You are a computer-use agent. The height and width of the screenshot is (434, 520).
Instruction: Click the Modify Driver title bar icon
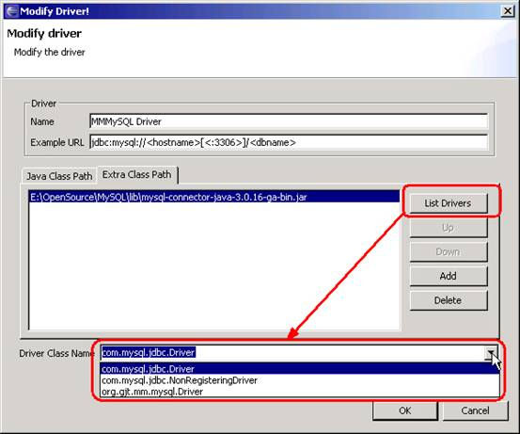pyautogui.click(x=12, y=11)
